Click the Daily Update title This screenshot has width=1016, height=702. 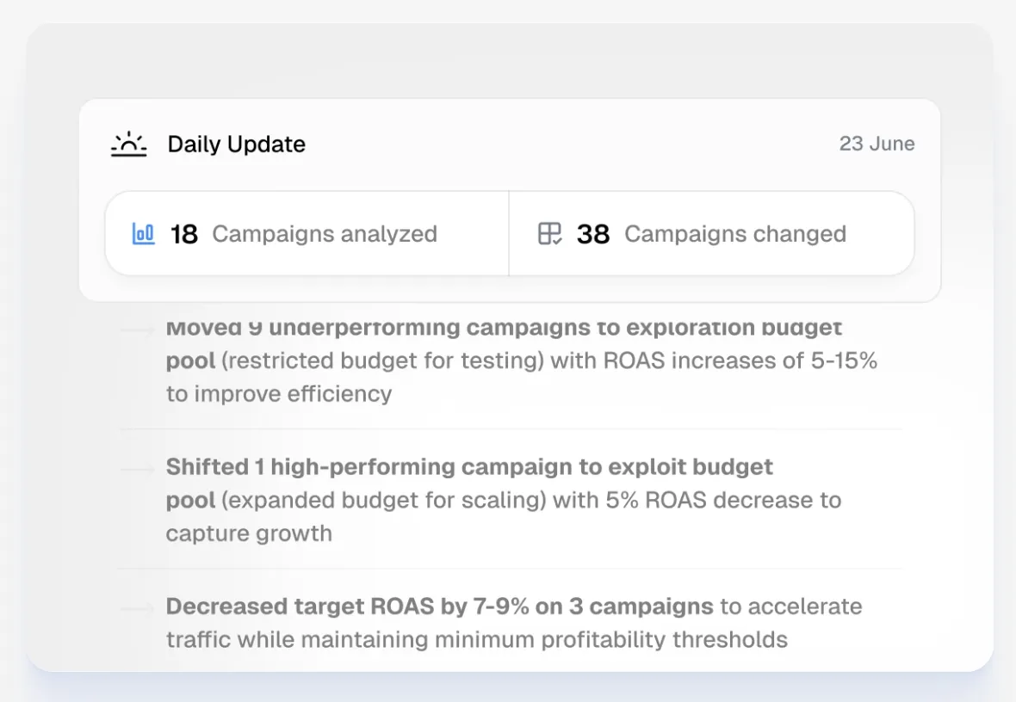click(236, 144)
